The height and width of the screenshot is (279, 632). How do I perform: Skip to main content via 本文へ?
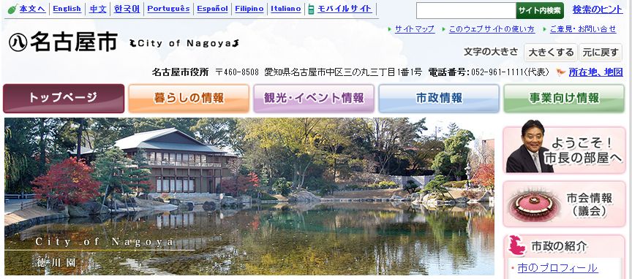pos(33,9)
